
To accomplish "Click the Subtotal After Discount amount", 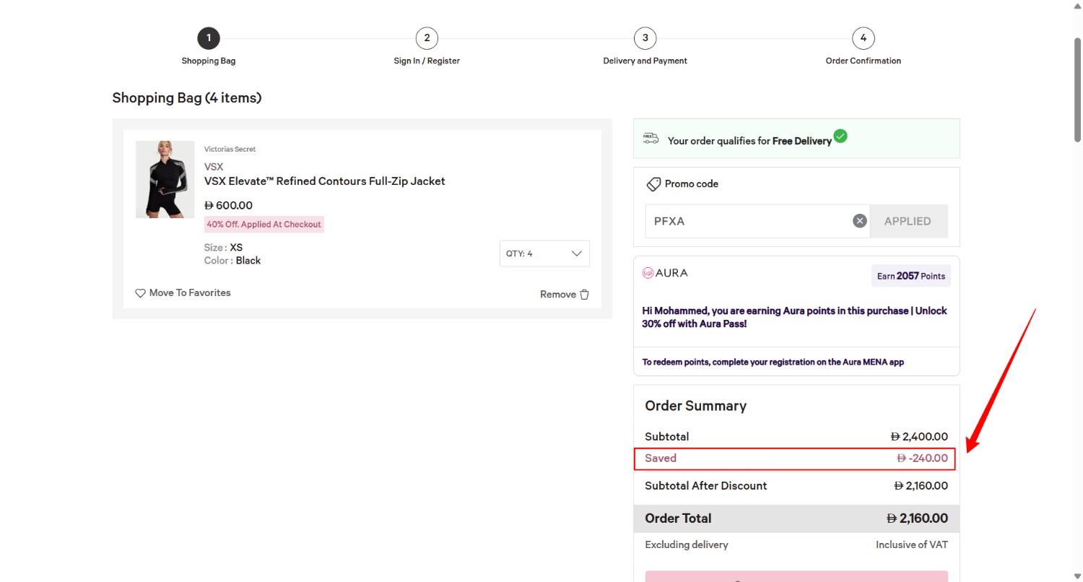I will (921, 486).
